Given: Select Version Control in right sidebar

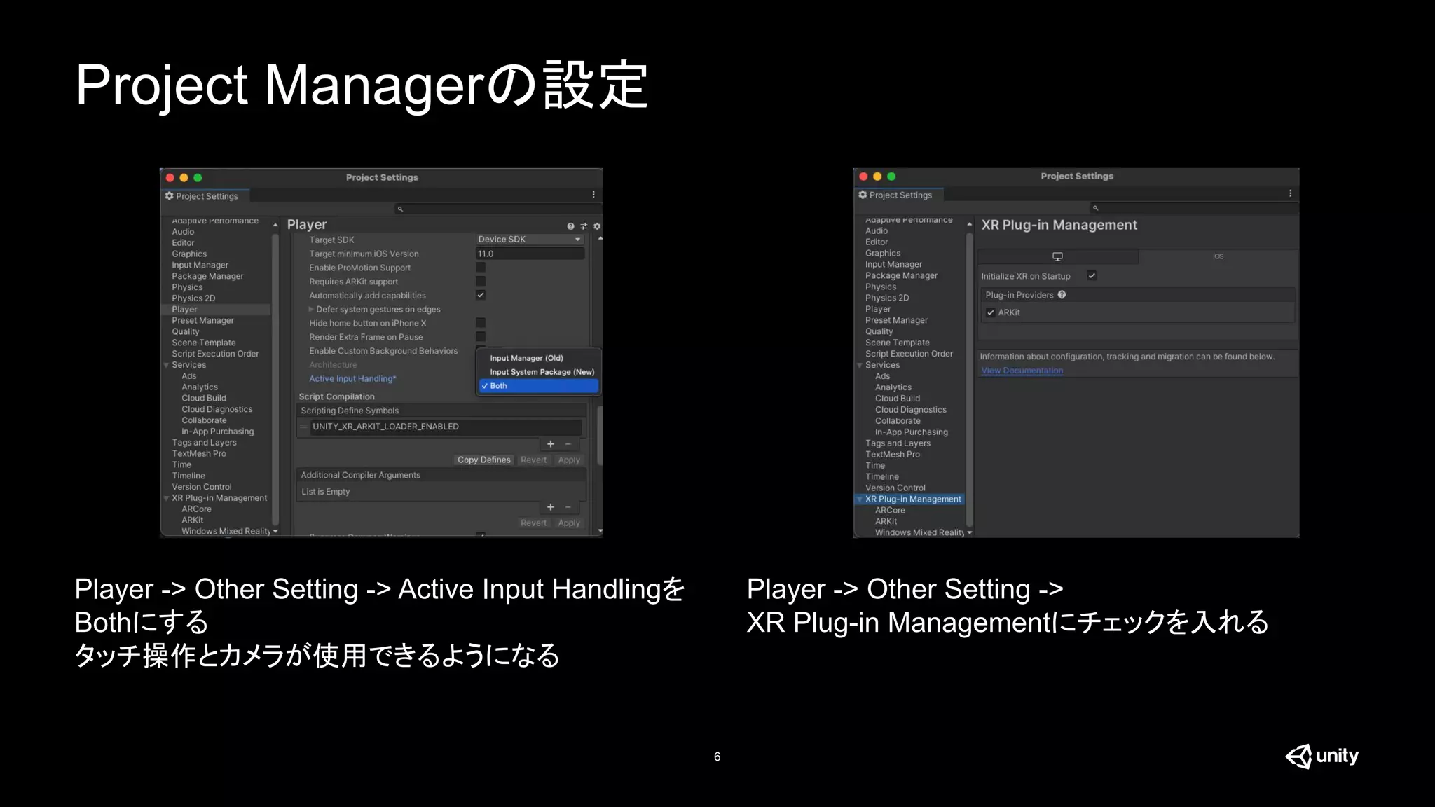Looking at the screenshot, I should coord(895,488).
